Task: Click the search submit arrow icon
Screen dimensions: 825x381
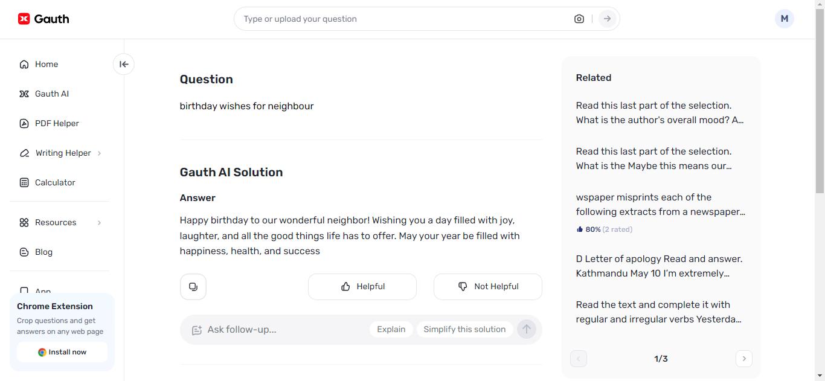Action: coord(607,19)
